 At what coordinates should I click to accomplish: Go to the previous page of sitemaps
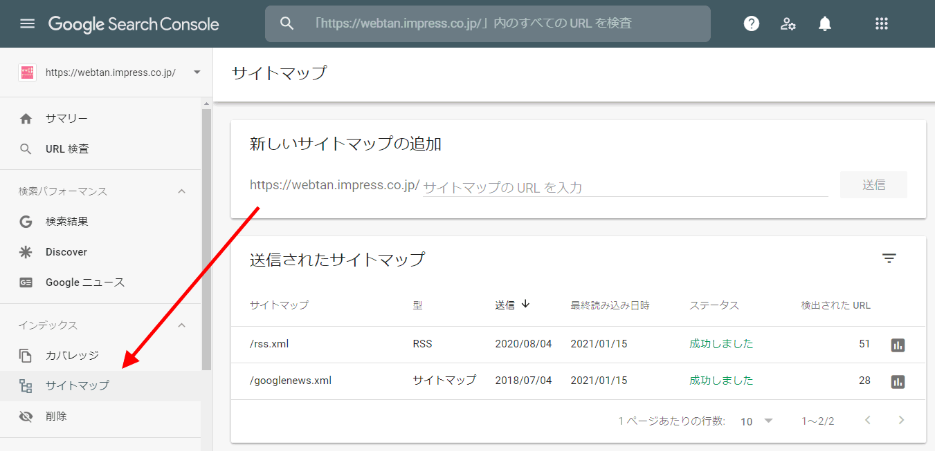coord(868,420)
